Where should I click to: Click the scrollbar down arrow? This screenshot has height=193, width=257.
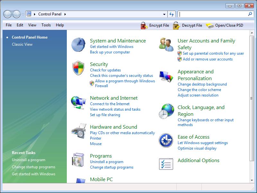click(x=252, y=180)
